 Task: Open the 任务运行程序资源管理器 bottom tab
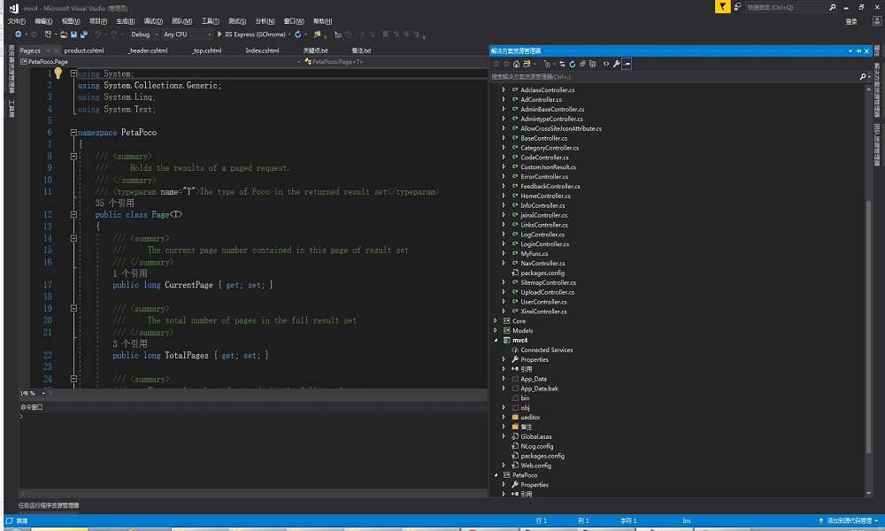coord(49,505)
